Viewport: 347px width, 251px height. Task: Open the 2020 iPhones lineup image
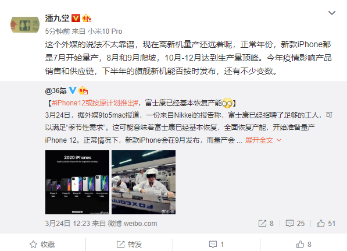(77, 182)
